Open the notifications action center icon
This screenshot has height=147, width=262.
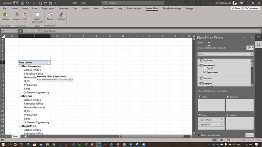[x=256, y=144]
